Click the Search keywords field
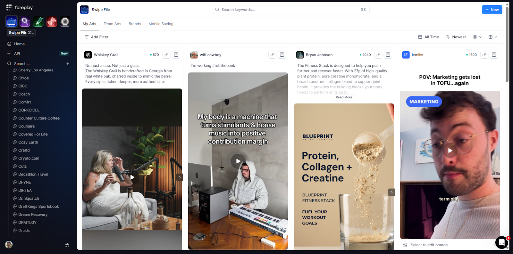The height and width of the screenshot is (254, 513). [x=291, y=10]
